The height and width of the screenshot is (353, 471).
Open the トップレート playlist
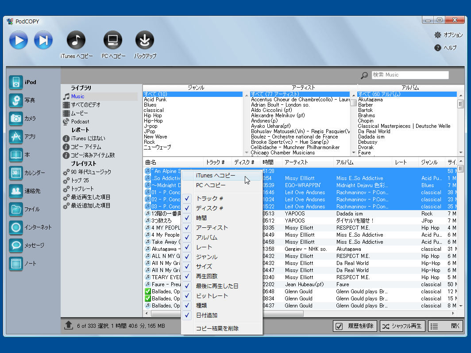pos(82,189)
